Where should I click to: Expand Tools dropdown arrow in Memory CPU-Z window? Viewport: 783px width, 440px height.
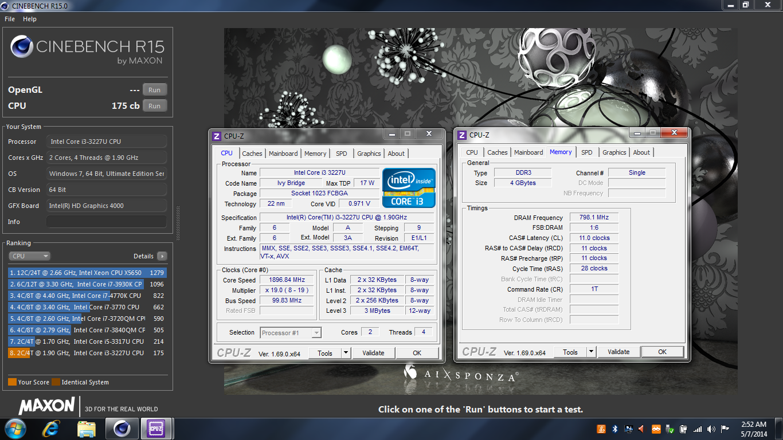(x=592, y=352)
